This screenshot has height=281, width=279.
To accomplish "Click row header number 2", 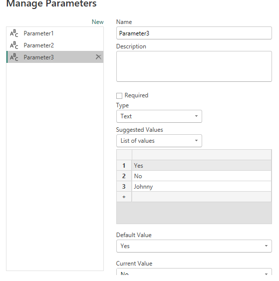I will tap(124, 176).
